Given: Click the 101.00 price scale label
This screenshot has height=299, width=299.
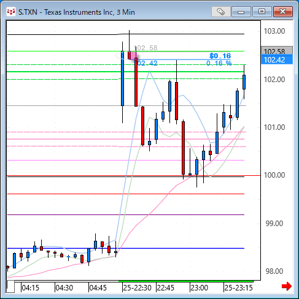Looking at the screenshot, I should 274,127.
